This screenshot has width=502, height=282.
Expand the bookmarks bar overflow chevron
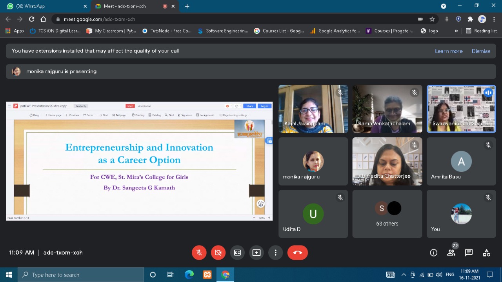click(x=456, y=31)
